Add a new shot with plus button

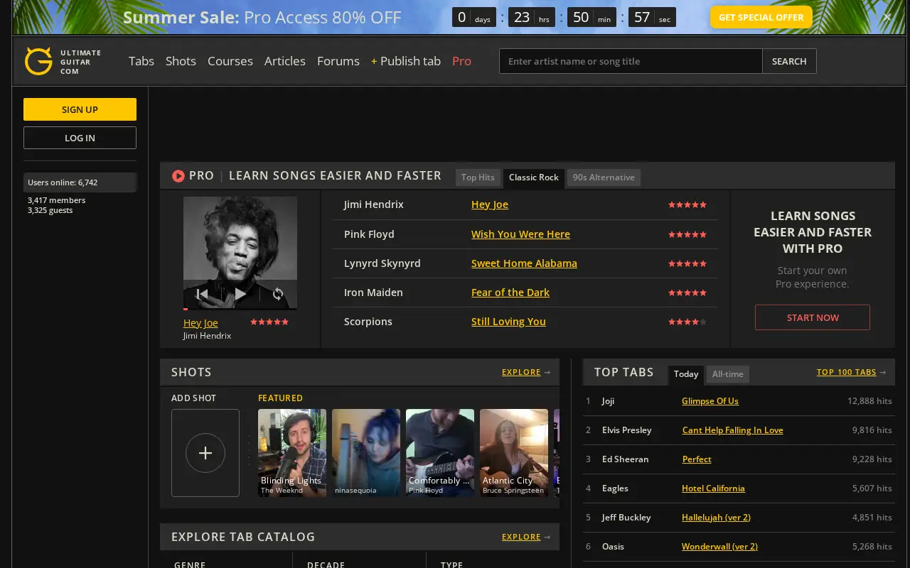[x=205, y=453]
